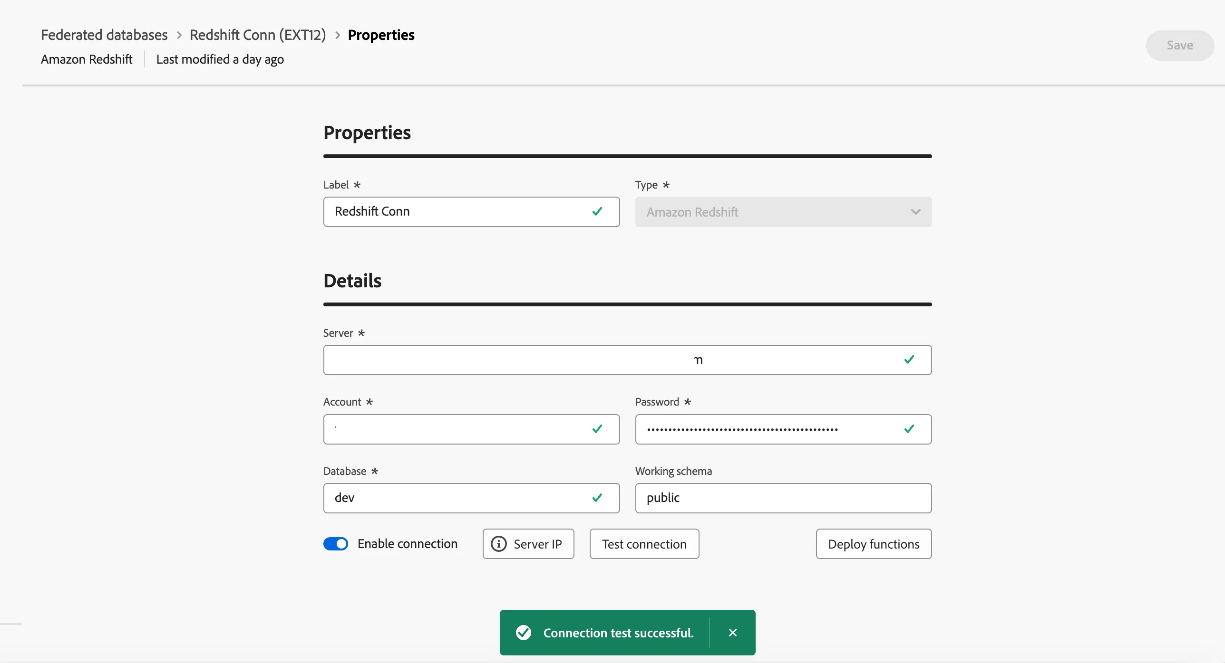Click the green checkmark in Account field
The image size is (1225, 663).
point(597,429)
